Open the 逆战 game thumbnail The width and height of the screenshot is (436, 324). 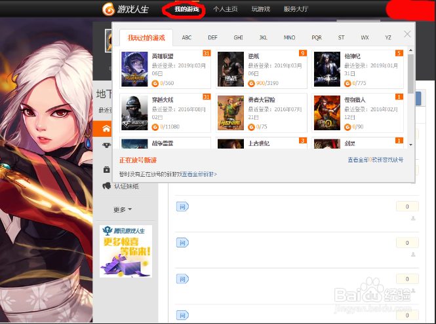click(x=231, y=69)
